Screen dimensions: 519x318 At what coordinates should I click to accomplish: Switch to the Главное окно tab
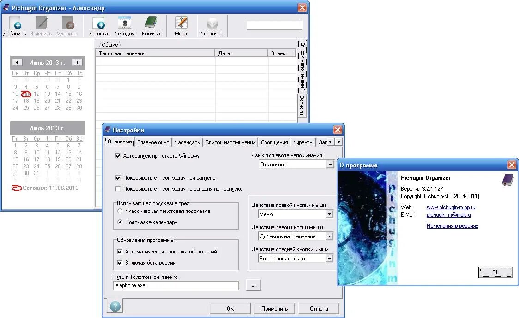[x=153, y=142]
